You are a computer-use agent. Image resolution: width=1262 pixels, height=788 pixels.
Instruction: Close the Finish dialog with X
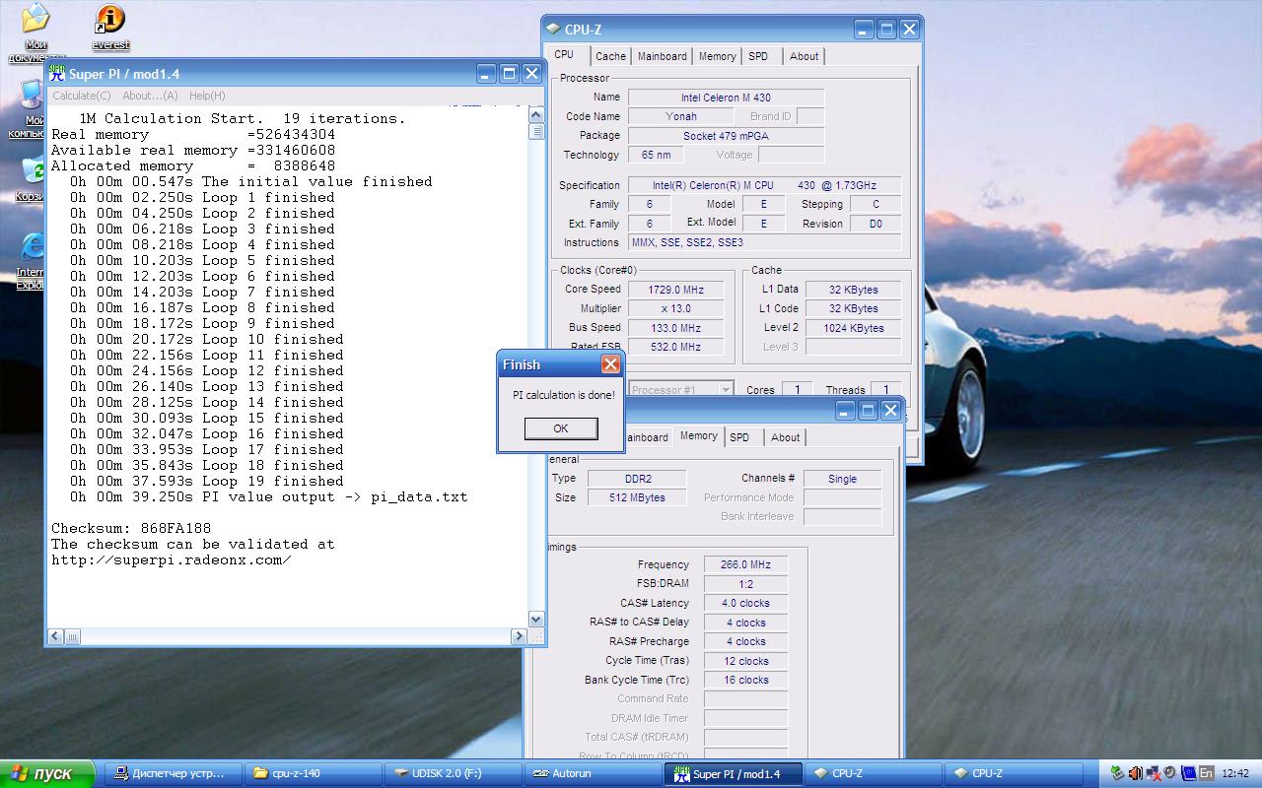click(610, 364)
